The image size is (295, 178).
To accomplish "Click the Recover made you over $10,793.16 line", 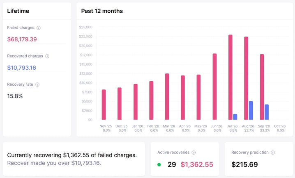I will pyautogui.click(x=54, y=163).
